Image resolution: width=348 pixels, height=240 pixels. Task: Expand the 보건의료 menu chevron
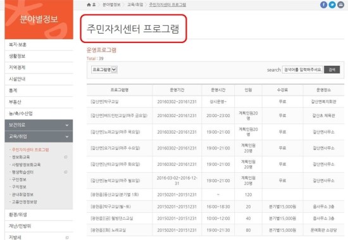[67, 125]
